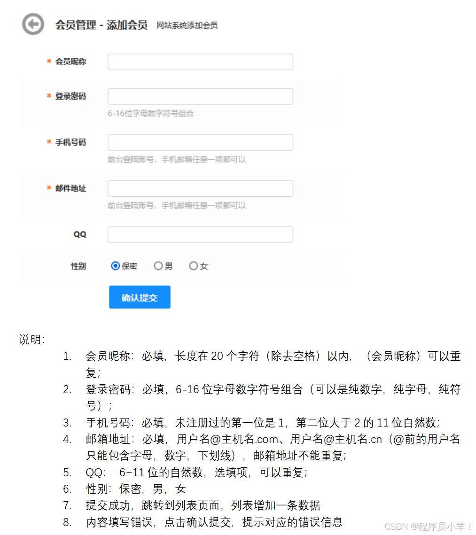Focus the 会员昵称 input field
This screenshot has width=476, height=535.
(x=200, y=62)
